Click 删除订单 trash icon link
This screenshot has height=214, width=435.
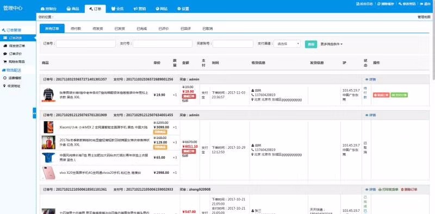(x=409, y=190)
